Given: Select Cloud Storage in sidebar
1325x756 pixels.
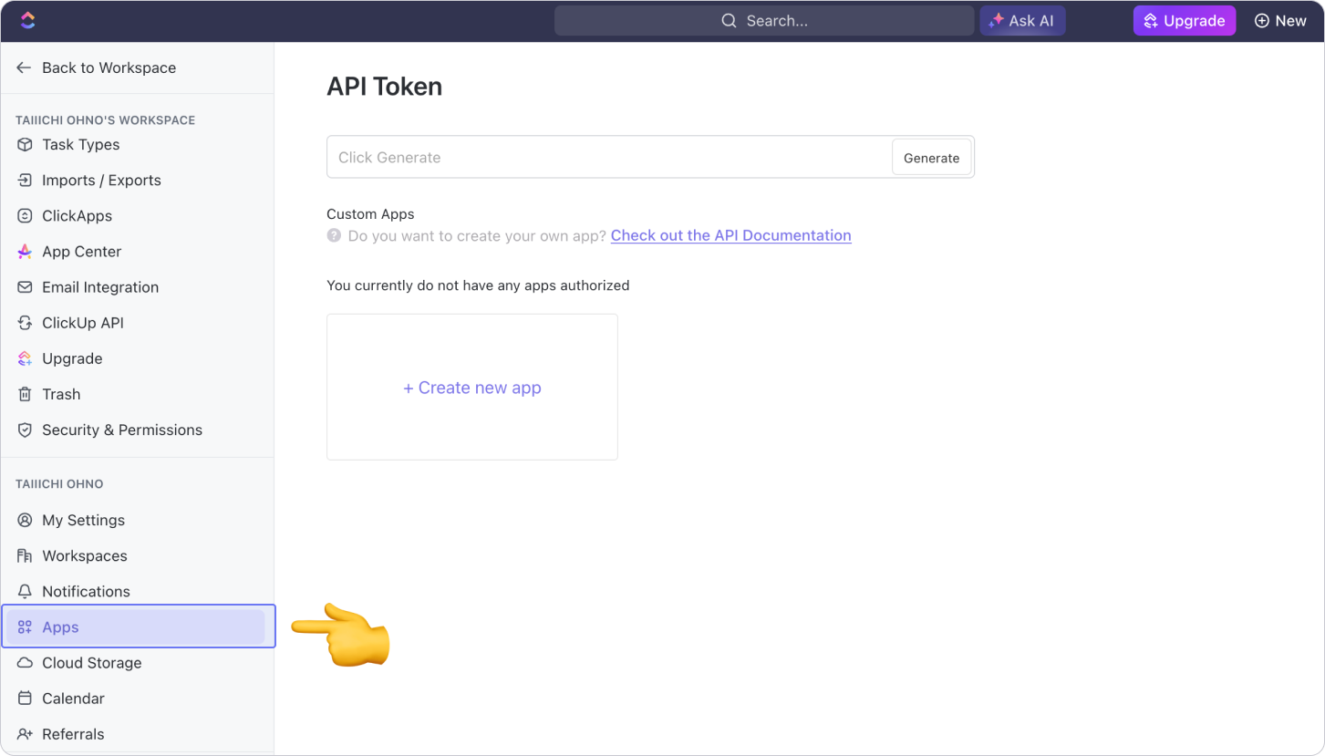Looking at the screenshot, I should pos(91,663).
